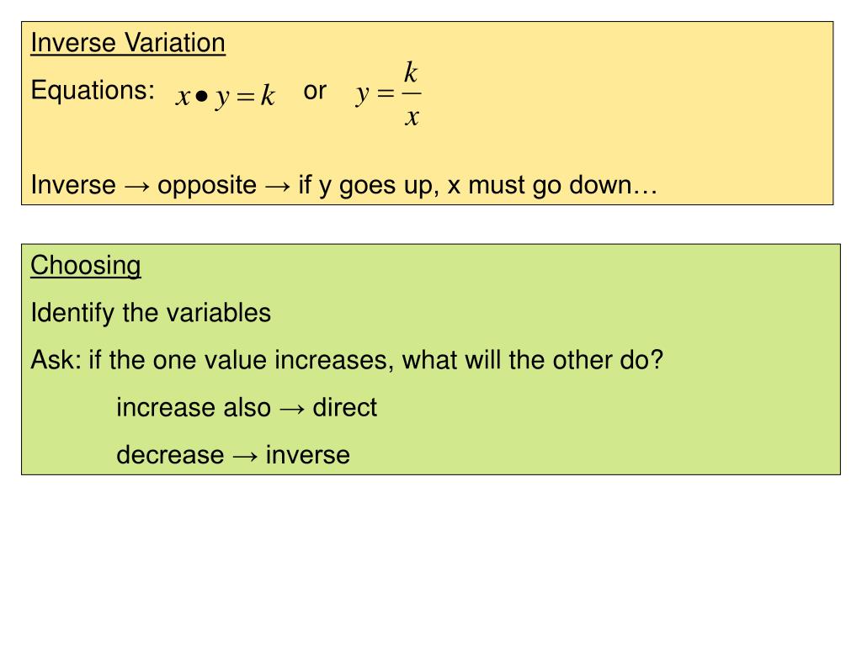Click the arrow before 'direct'
862x646 pixels.
coord(292,410)
